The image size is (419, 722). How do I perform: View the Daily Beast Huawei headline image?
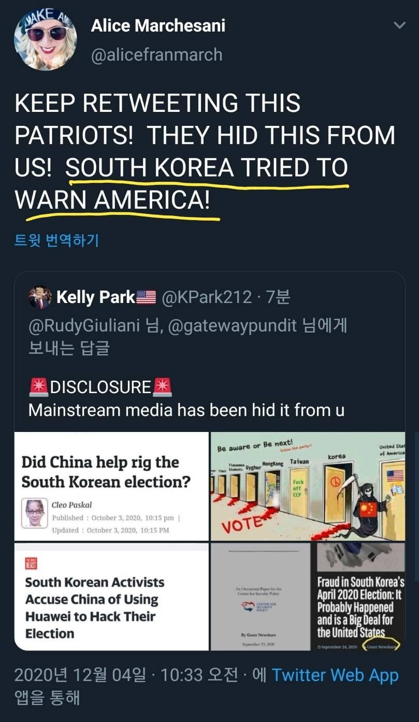(x=111, y=597)
